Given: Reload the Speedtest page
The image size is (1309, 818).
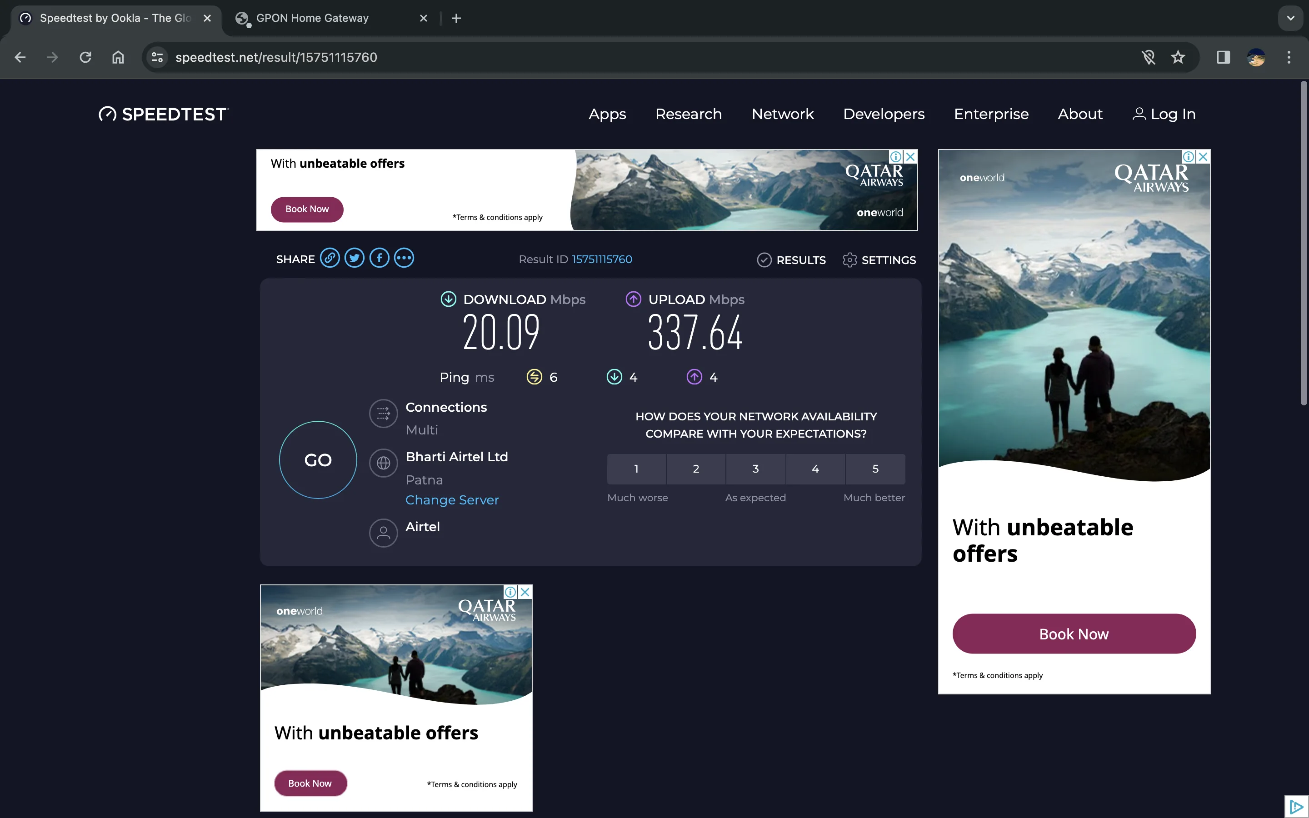Looking at the screenshot, I should [x=85, y=57].
